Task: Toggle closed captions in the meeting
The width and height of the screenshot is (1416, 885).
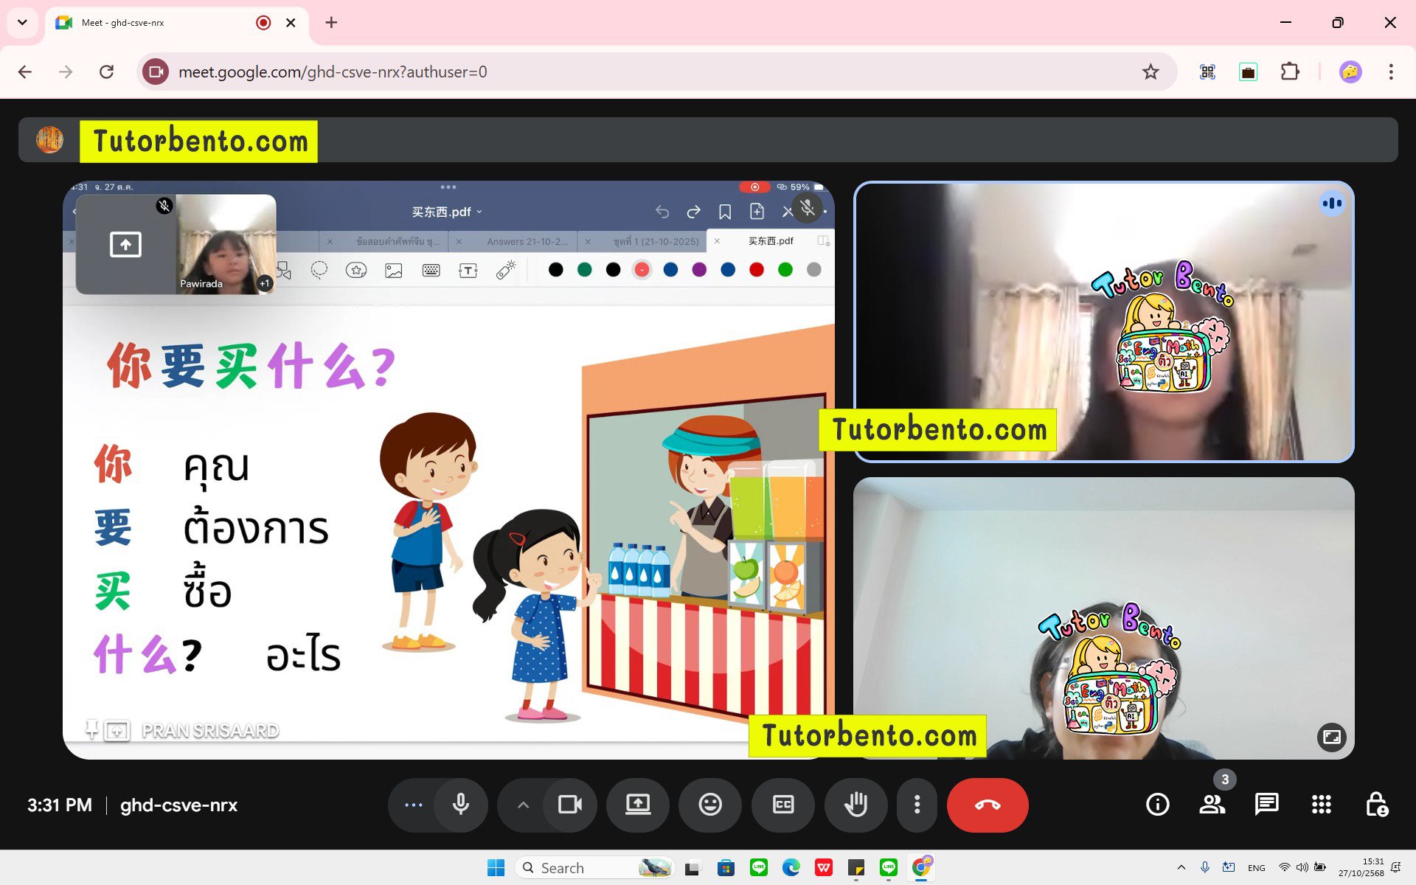Action: coord(783,805)
